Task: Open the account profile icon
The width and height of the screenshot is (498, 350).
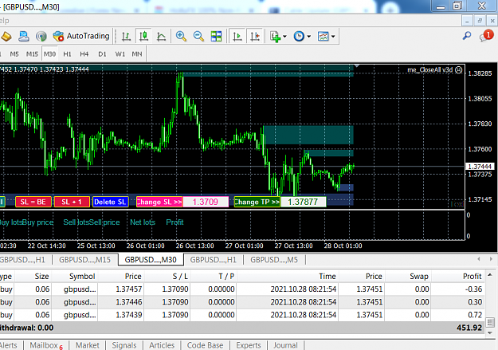Action: [23, 36]
